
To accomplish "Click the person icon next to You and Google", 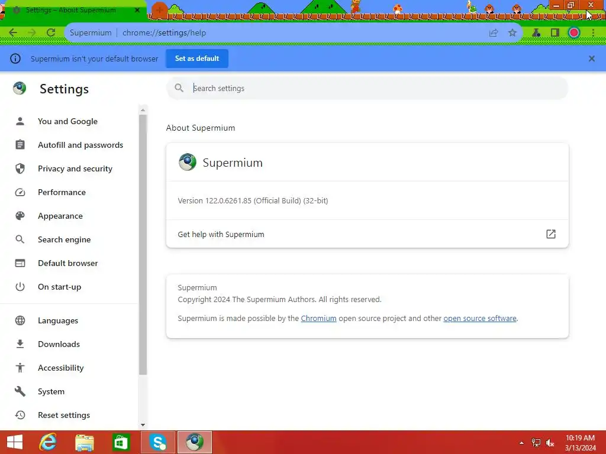I will point(20,121).
